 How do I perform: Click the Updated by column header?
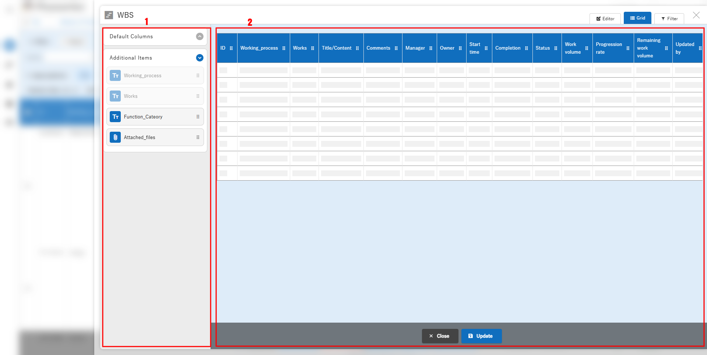(x=687, y=48)
